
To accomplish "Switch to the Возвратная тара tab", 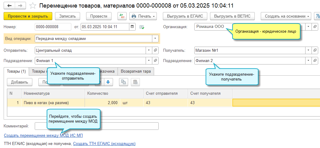I will (x=136, y=71).
